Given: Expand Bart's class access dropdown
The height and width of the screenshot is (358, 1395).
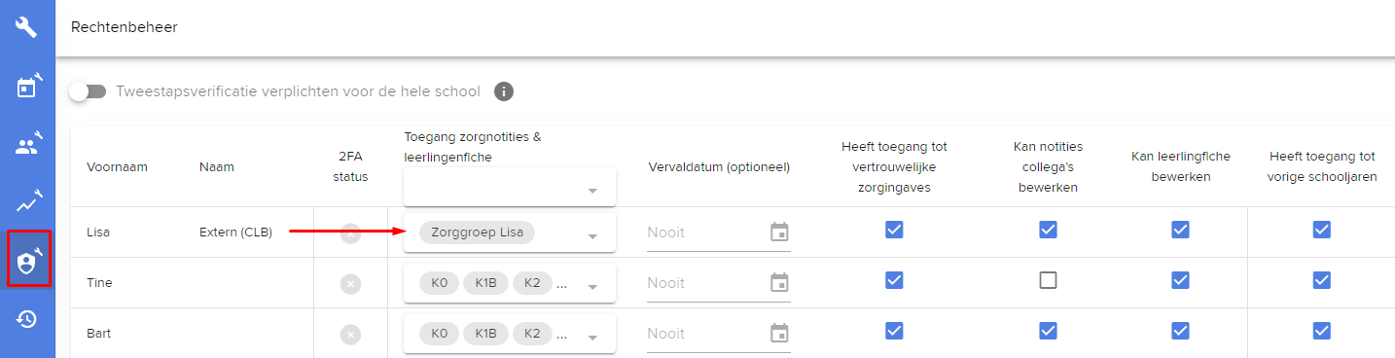Looking at the screenshot, I should [x=510, y=334].
